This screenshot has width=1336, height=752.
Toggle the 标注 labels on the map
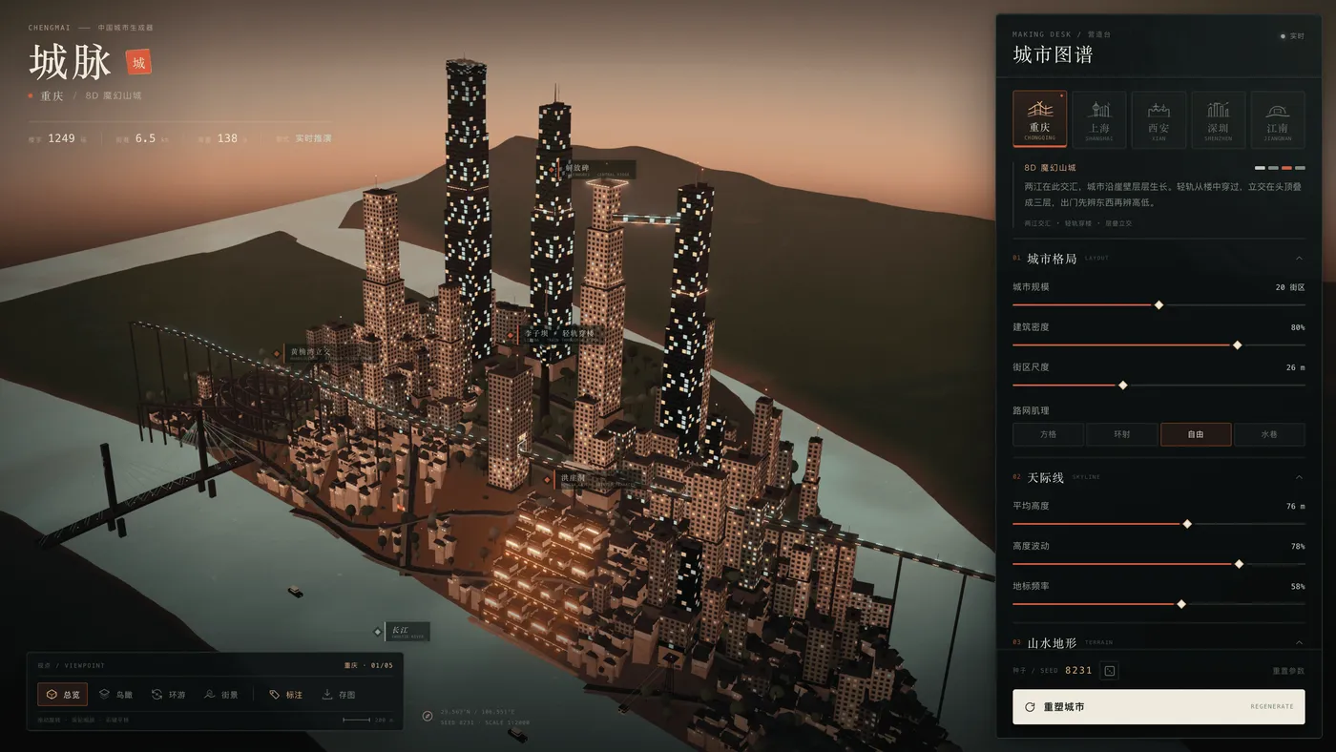pos(286,695)
